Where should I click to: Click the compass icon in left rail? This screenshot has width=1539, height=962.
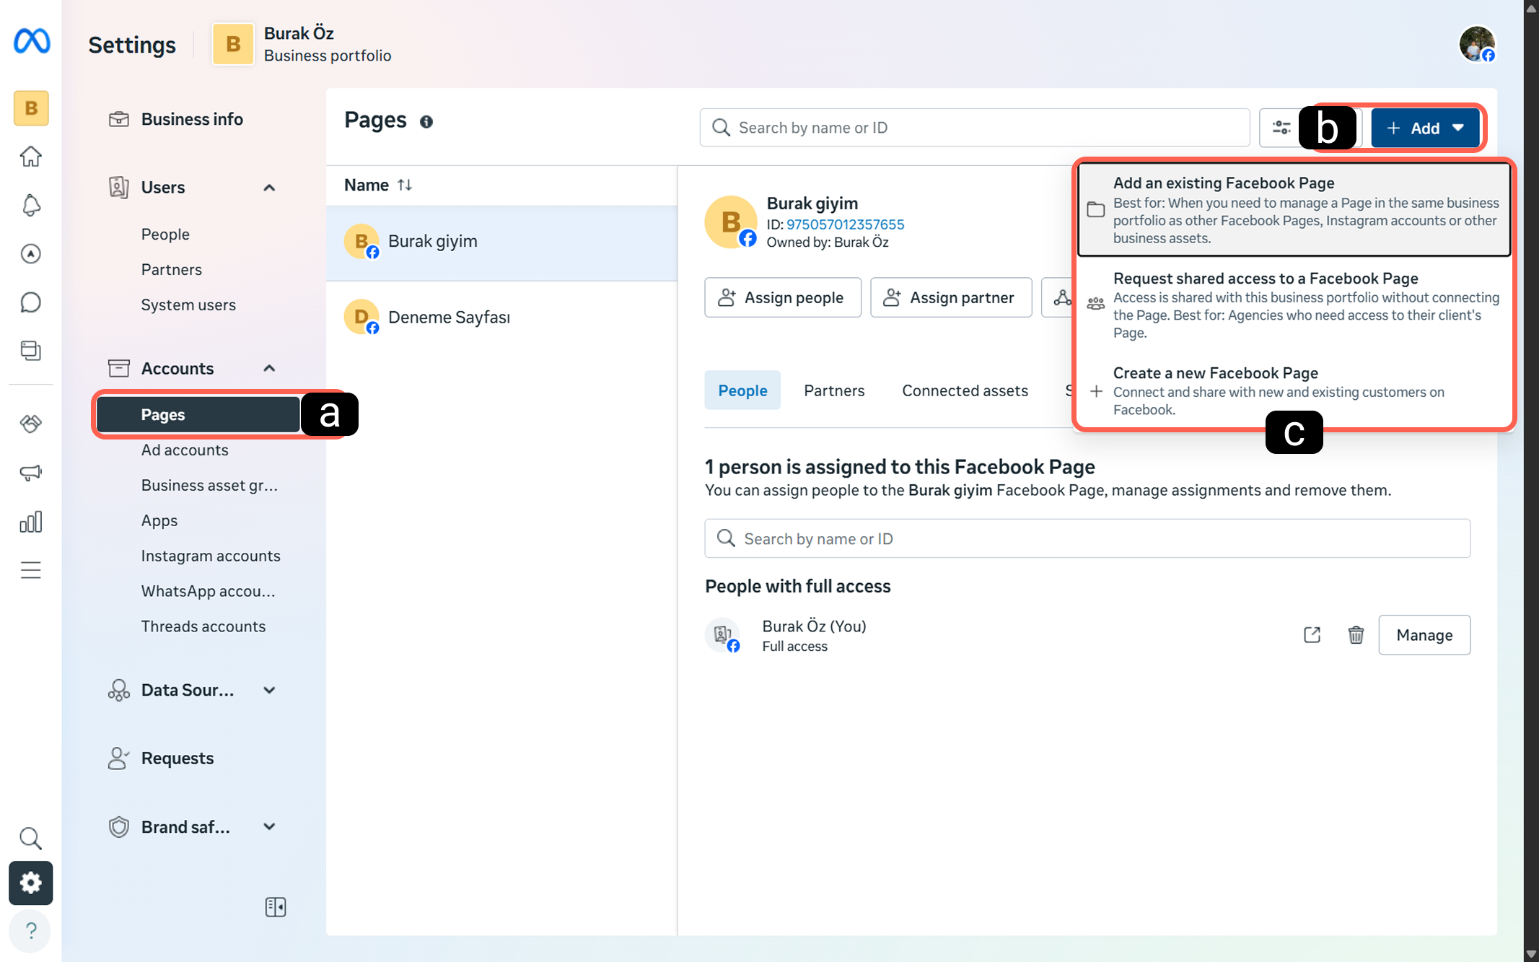[31, 253]
